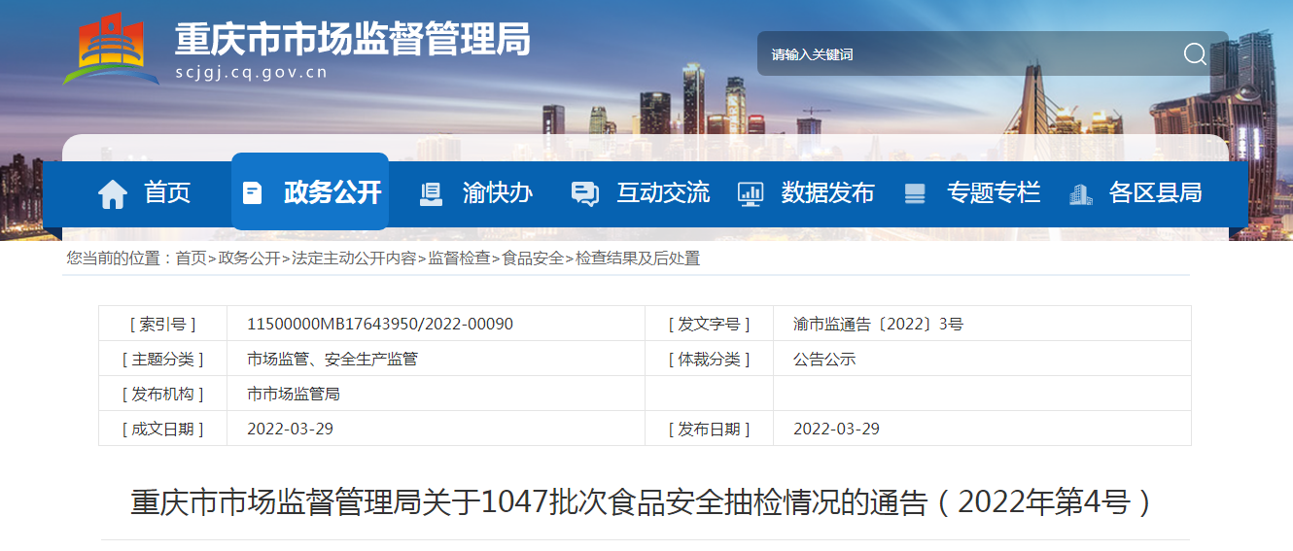
Task: Click the magnifier search icon
Action: tap(1195, 54)
